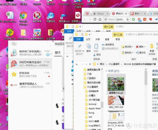This screenshot has height=130, width=158.
Task: Click the reload button in Chrome
Action: tap(95, 19)
